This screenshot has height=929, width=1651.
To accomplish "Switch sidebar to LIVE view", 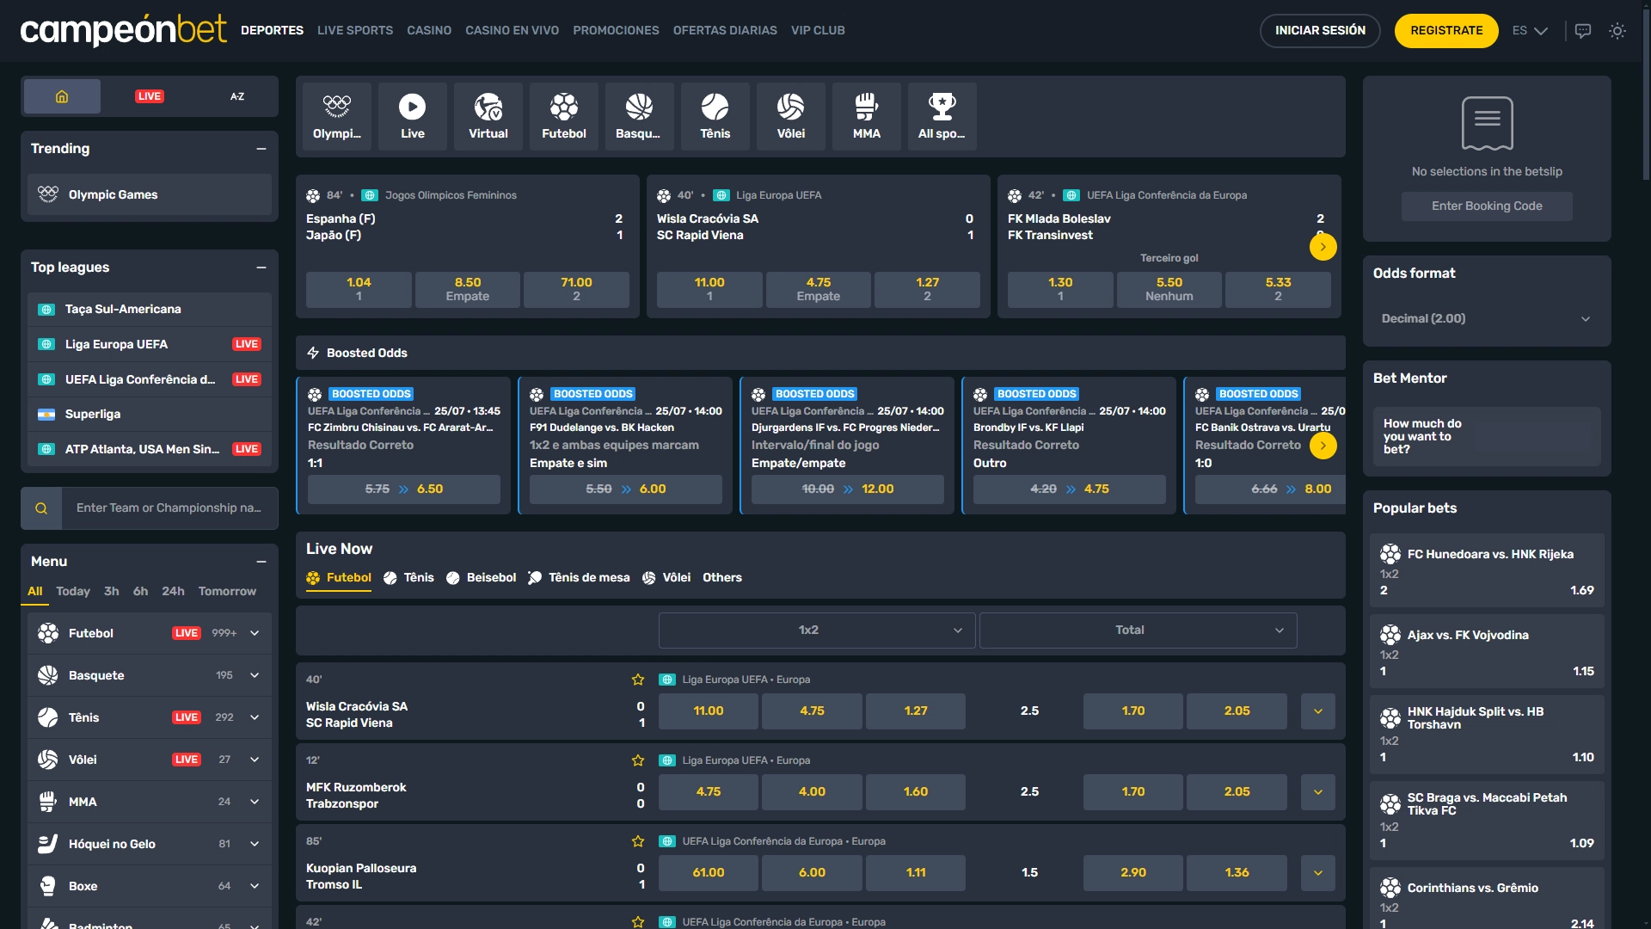I will pyautogui.click(x=150, y=96).
